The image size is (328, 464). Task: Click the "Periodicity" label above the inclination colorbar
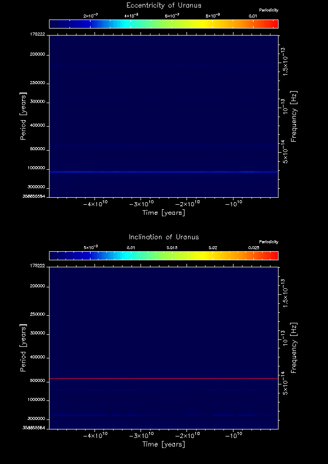tap(268, 242)
